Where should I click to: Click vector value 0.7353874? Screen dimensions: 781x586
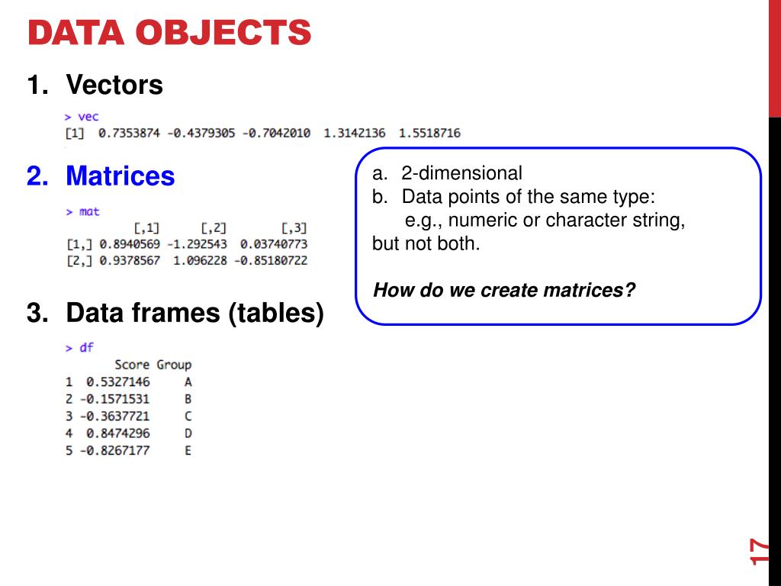129,133
